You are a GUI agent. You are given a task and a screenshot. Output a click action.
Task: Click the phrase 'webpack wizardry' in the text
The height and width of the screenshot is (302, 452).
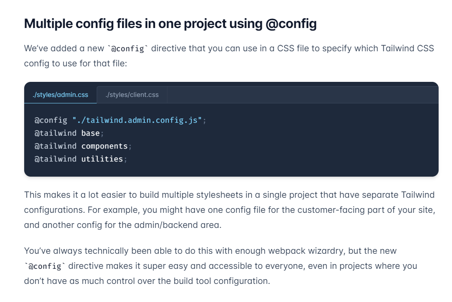[297, 251]
